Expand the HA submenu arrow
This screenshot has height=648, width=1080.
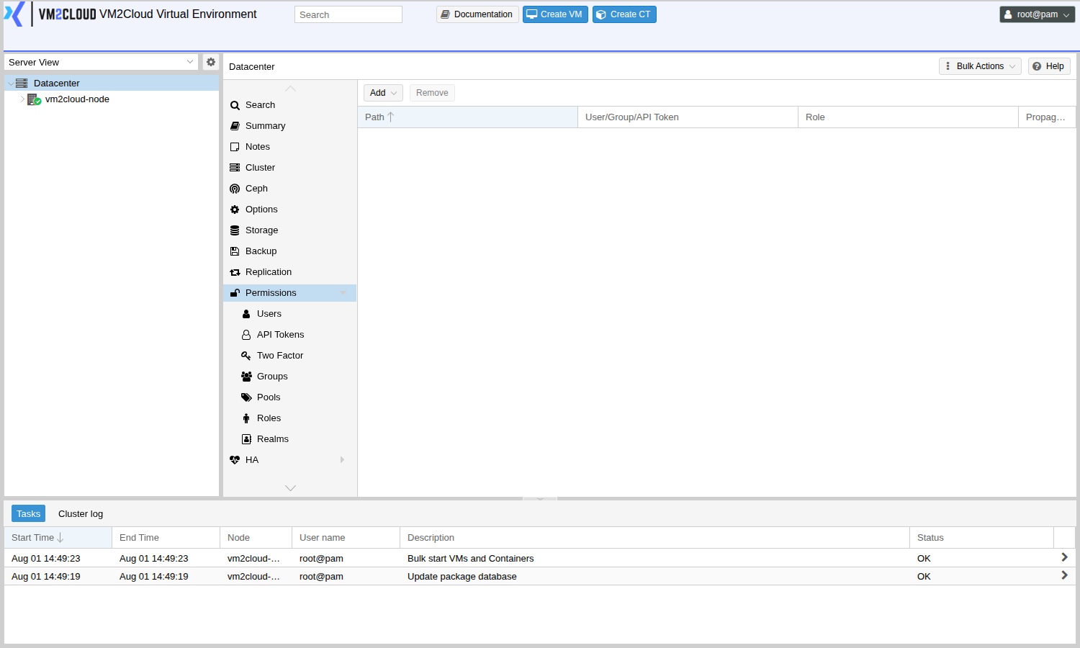[343, 460]
